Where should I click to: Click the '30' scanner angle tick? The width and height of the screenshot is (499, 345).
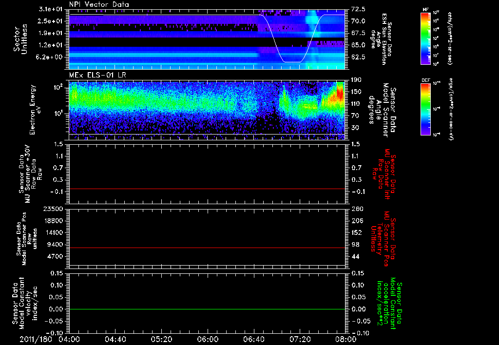(355, 128)
